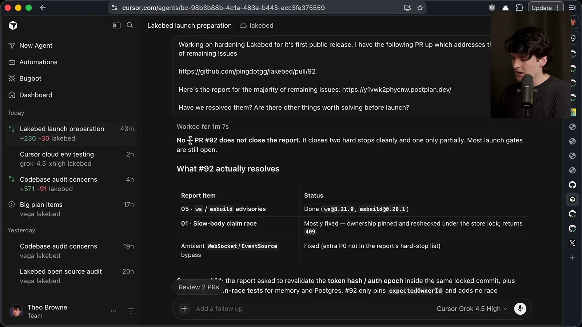The image size is (582, 327).
Task: Bookmark this page with the star icon
Action: tap(420, 8)
